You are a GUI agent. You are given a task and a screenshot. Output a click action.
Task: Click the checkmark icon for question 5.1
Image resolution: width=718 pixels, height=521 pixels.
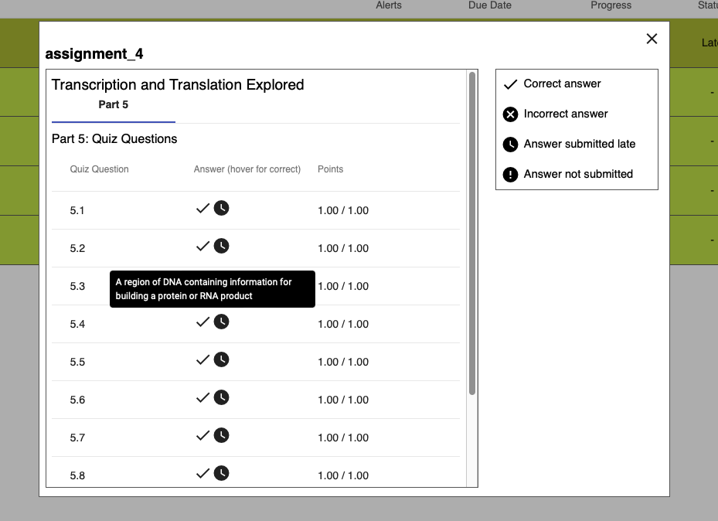[x=202, y=209]
